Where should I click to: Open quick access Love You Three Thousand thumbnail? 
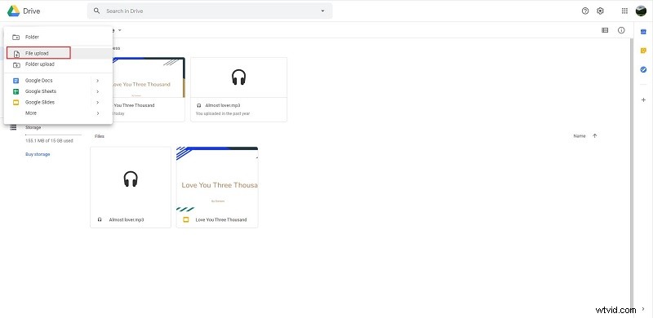click(149, 77)
